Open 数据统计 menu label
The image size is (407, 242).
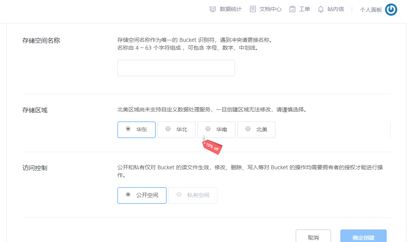tap(231, 9)
